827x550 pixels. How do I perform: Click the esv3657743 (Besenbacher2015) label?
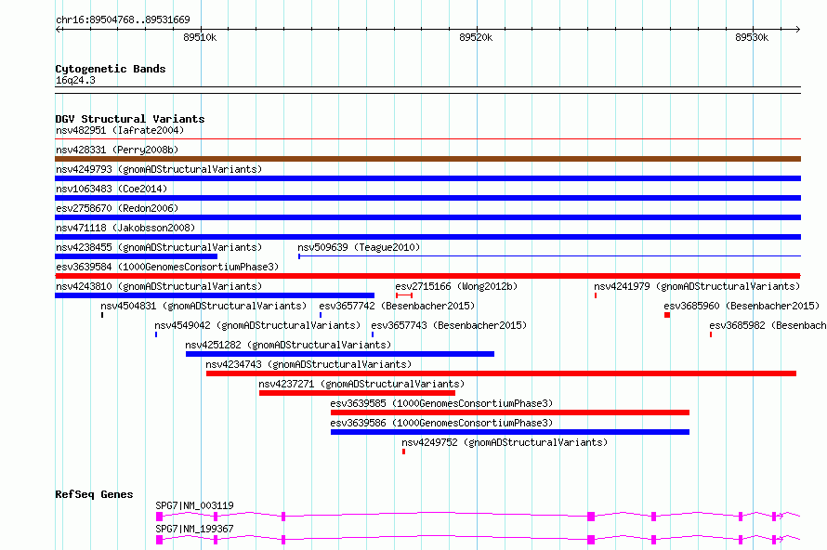click(x=449, y=325)
